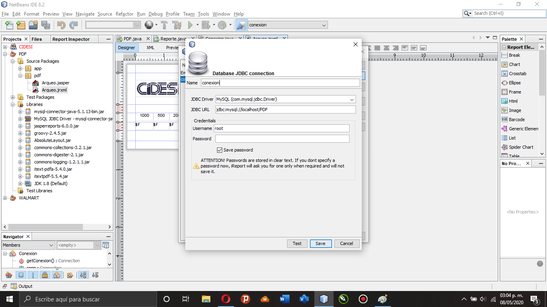Toggle Show Inherited Members in Navigator
This screenshot has width=547, height=307.
click(x=8, y=275)
